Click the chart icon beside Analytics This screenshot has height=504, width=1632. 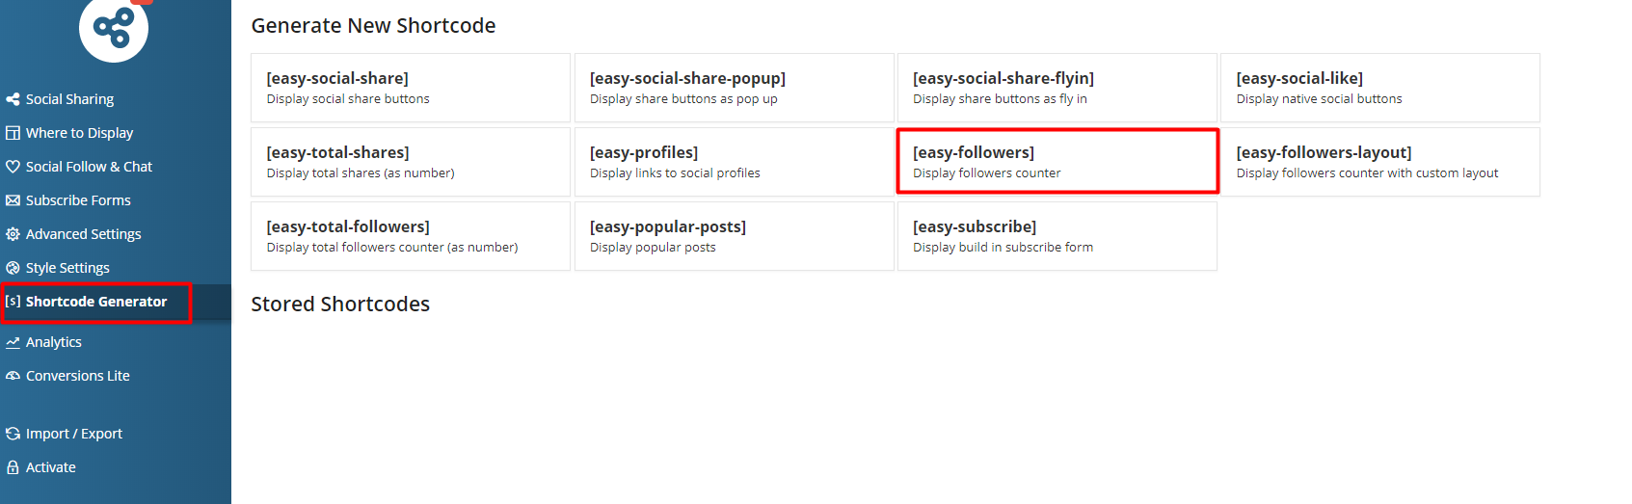(x=13, y=342)
